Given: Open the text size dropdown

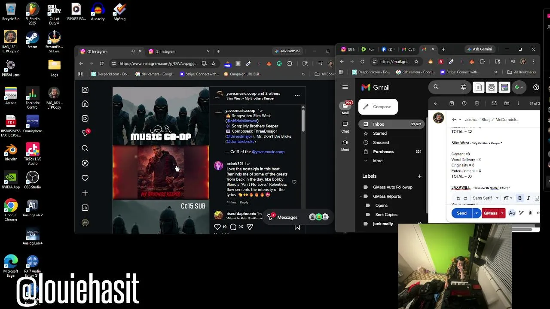Looking at the screenshot, I should (508, 198).
